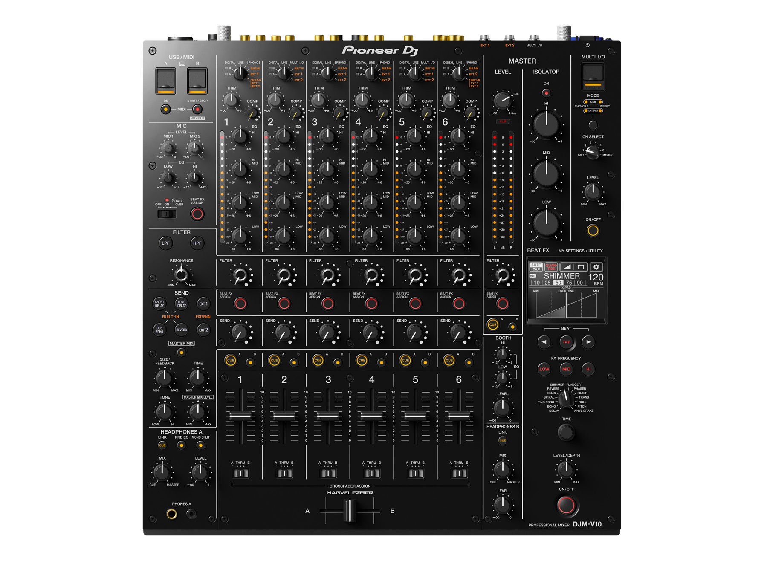764x561 pixels.
Task: Turn channel 6 input selector knob
Action: 459,74
